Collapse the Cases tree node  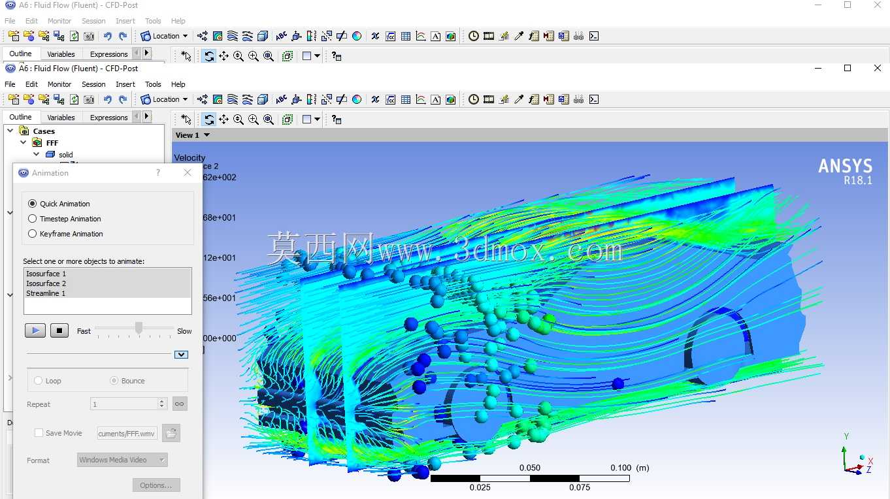tap(10, 131)
